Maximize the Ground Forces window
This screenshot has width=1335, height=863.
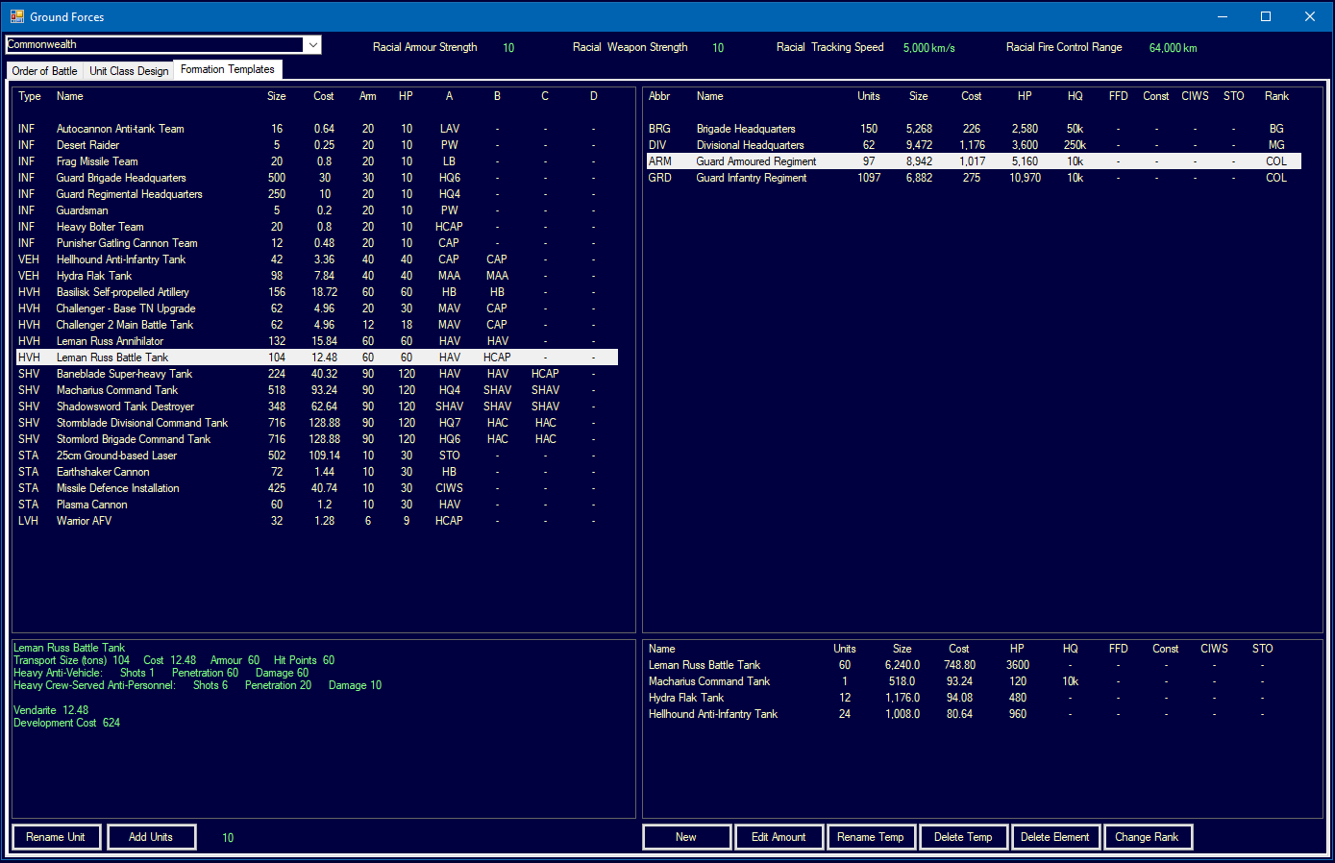tap(1266, 16)
